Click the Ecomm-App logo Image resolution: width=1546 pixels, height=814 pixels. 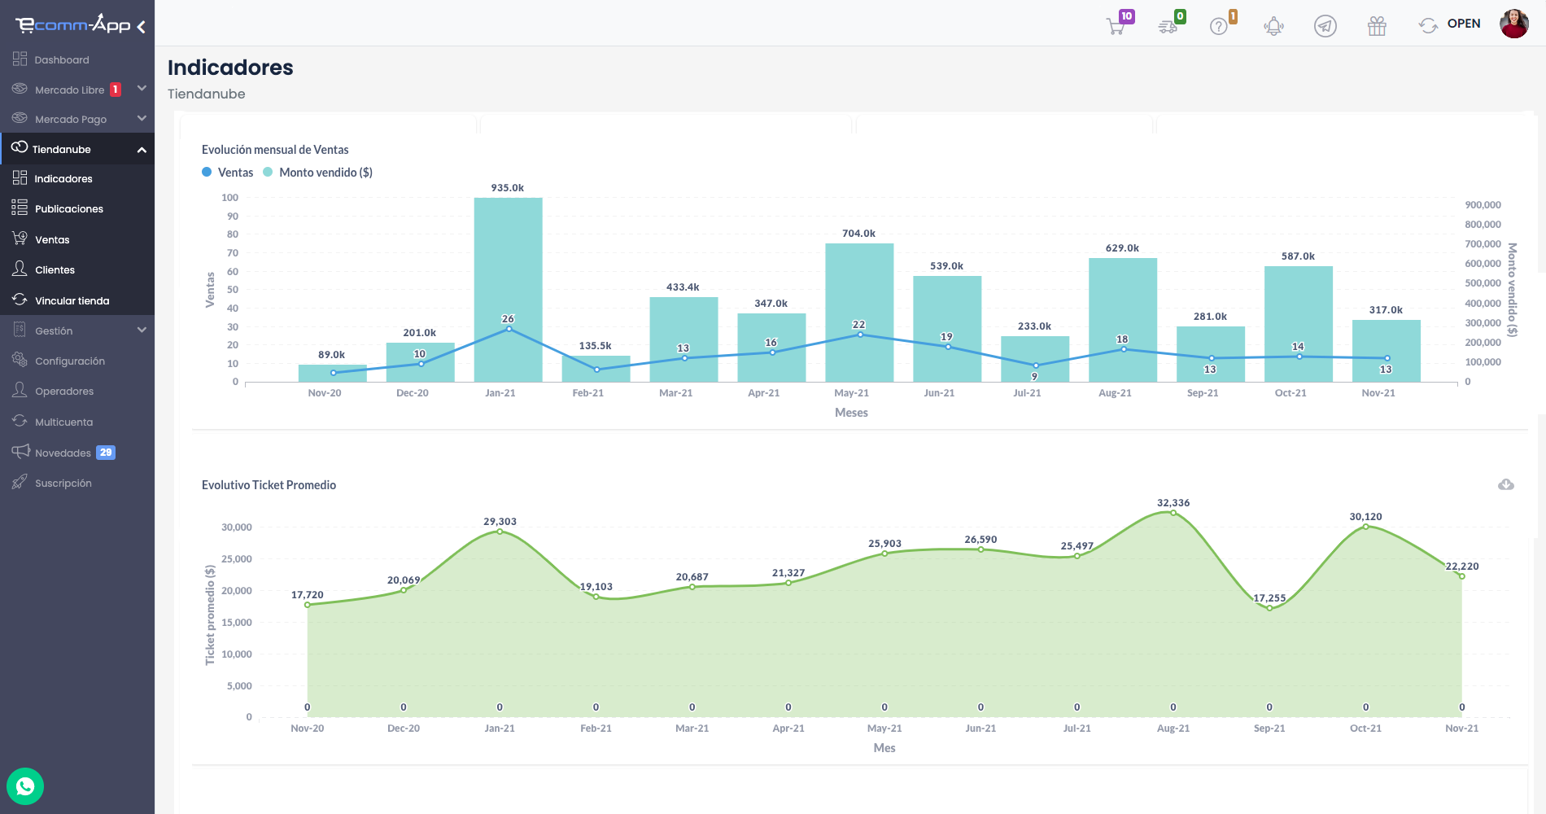coord(73,24)
